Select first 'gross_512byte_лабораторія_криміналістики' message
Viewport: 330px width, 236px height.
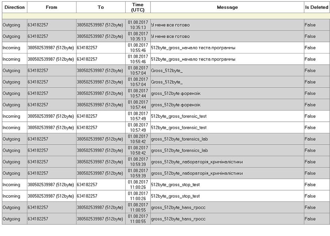(197, 162)
